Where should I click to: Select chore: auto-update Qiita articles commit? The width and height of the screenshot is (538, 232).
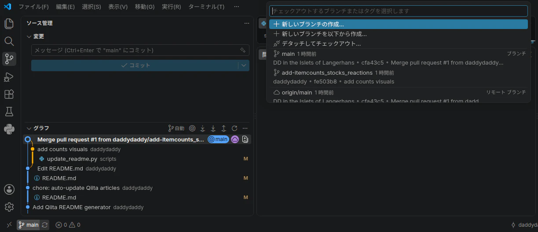[137, 188]
